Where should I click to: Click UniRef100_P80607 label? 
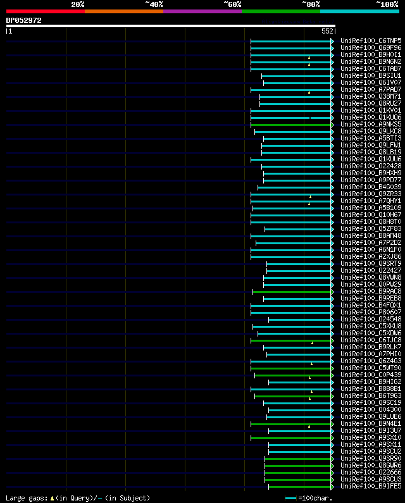(371, 312)
